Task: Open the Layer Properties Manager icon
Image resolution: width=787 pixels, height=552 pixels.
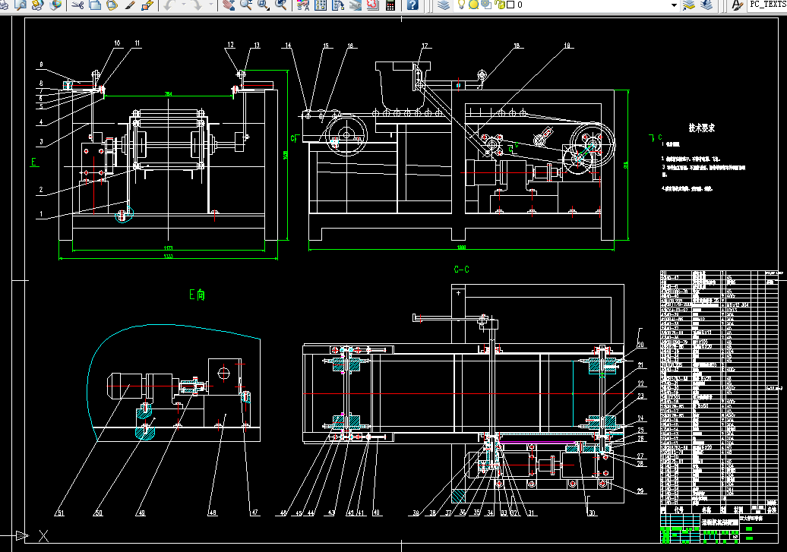Action: [443, 5]
